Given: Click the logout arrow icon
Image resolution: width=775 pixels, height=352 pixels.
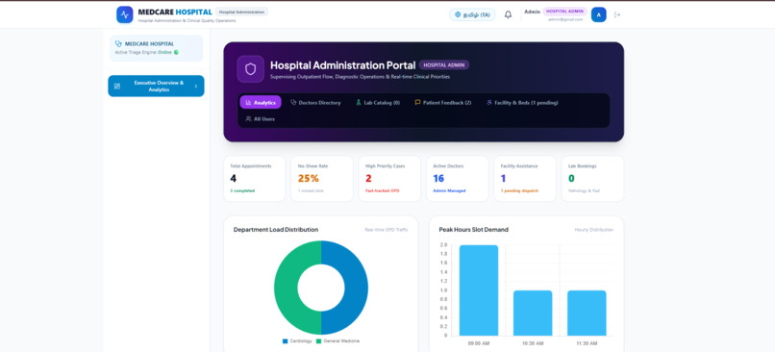Looking at the screenshot, I should tap(617, 14).
